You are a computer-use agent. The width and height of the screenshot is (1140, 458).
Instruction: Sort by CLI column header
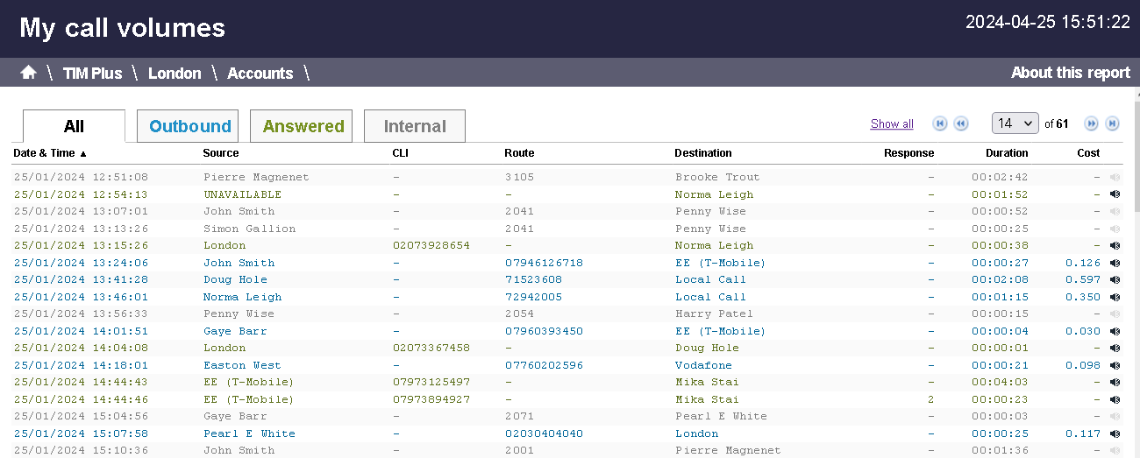pos(400,153)
